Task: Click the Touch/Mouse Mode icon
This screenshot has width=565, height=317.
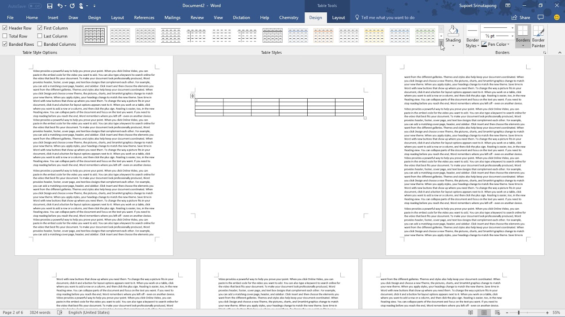Action: click(81, 6)
